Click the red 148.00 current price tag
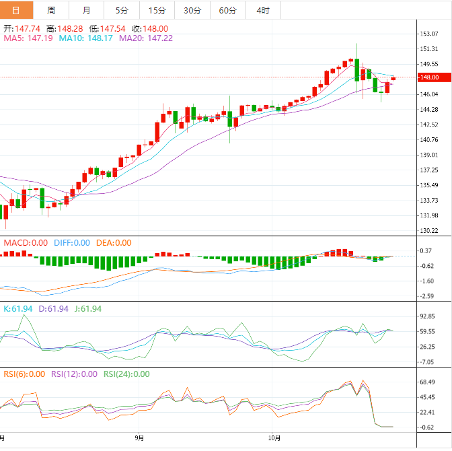Viewport: 452px width, 451px height. 428,77
